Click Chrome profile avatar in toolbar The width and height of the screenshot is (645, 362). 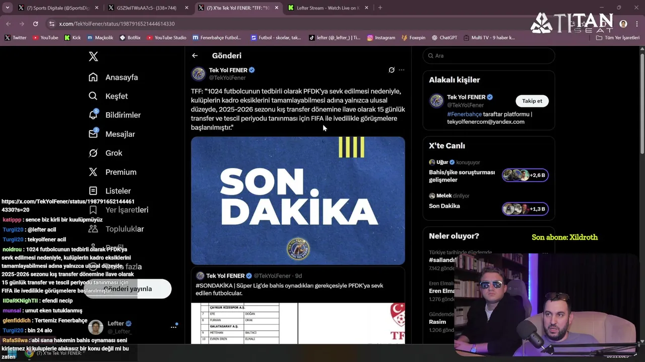click(623, 24)
